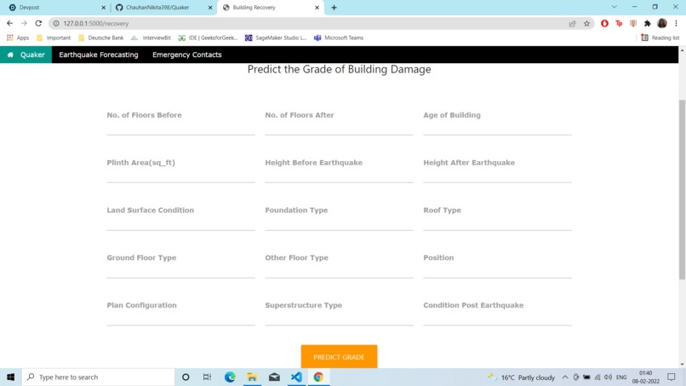Viewport: 686px width, 386px height.
Task: Switch to Visual Studio Code on taskbar
Action: click(296, 377)
